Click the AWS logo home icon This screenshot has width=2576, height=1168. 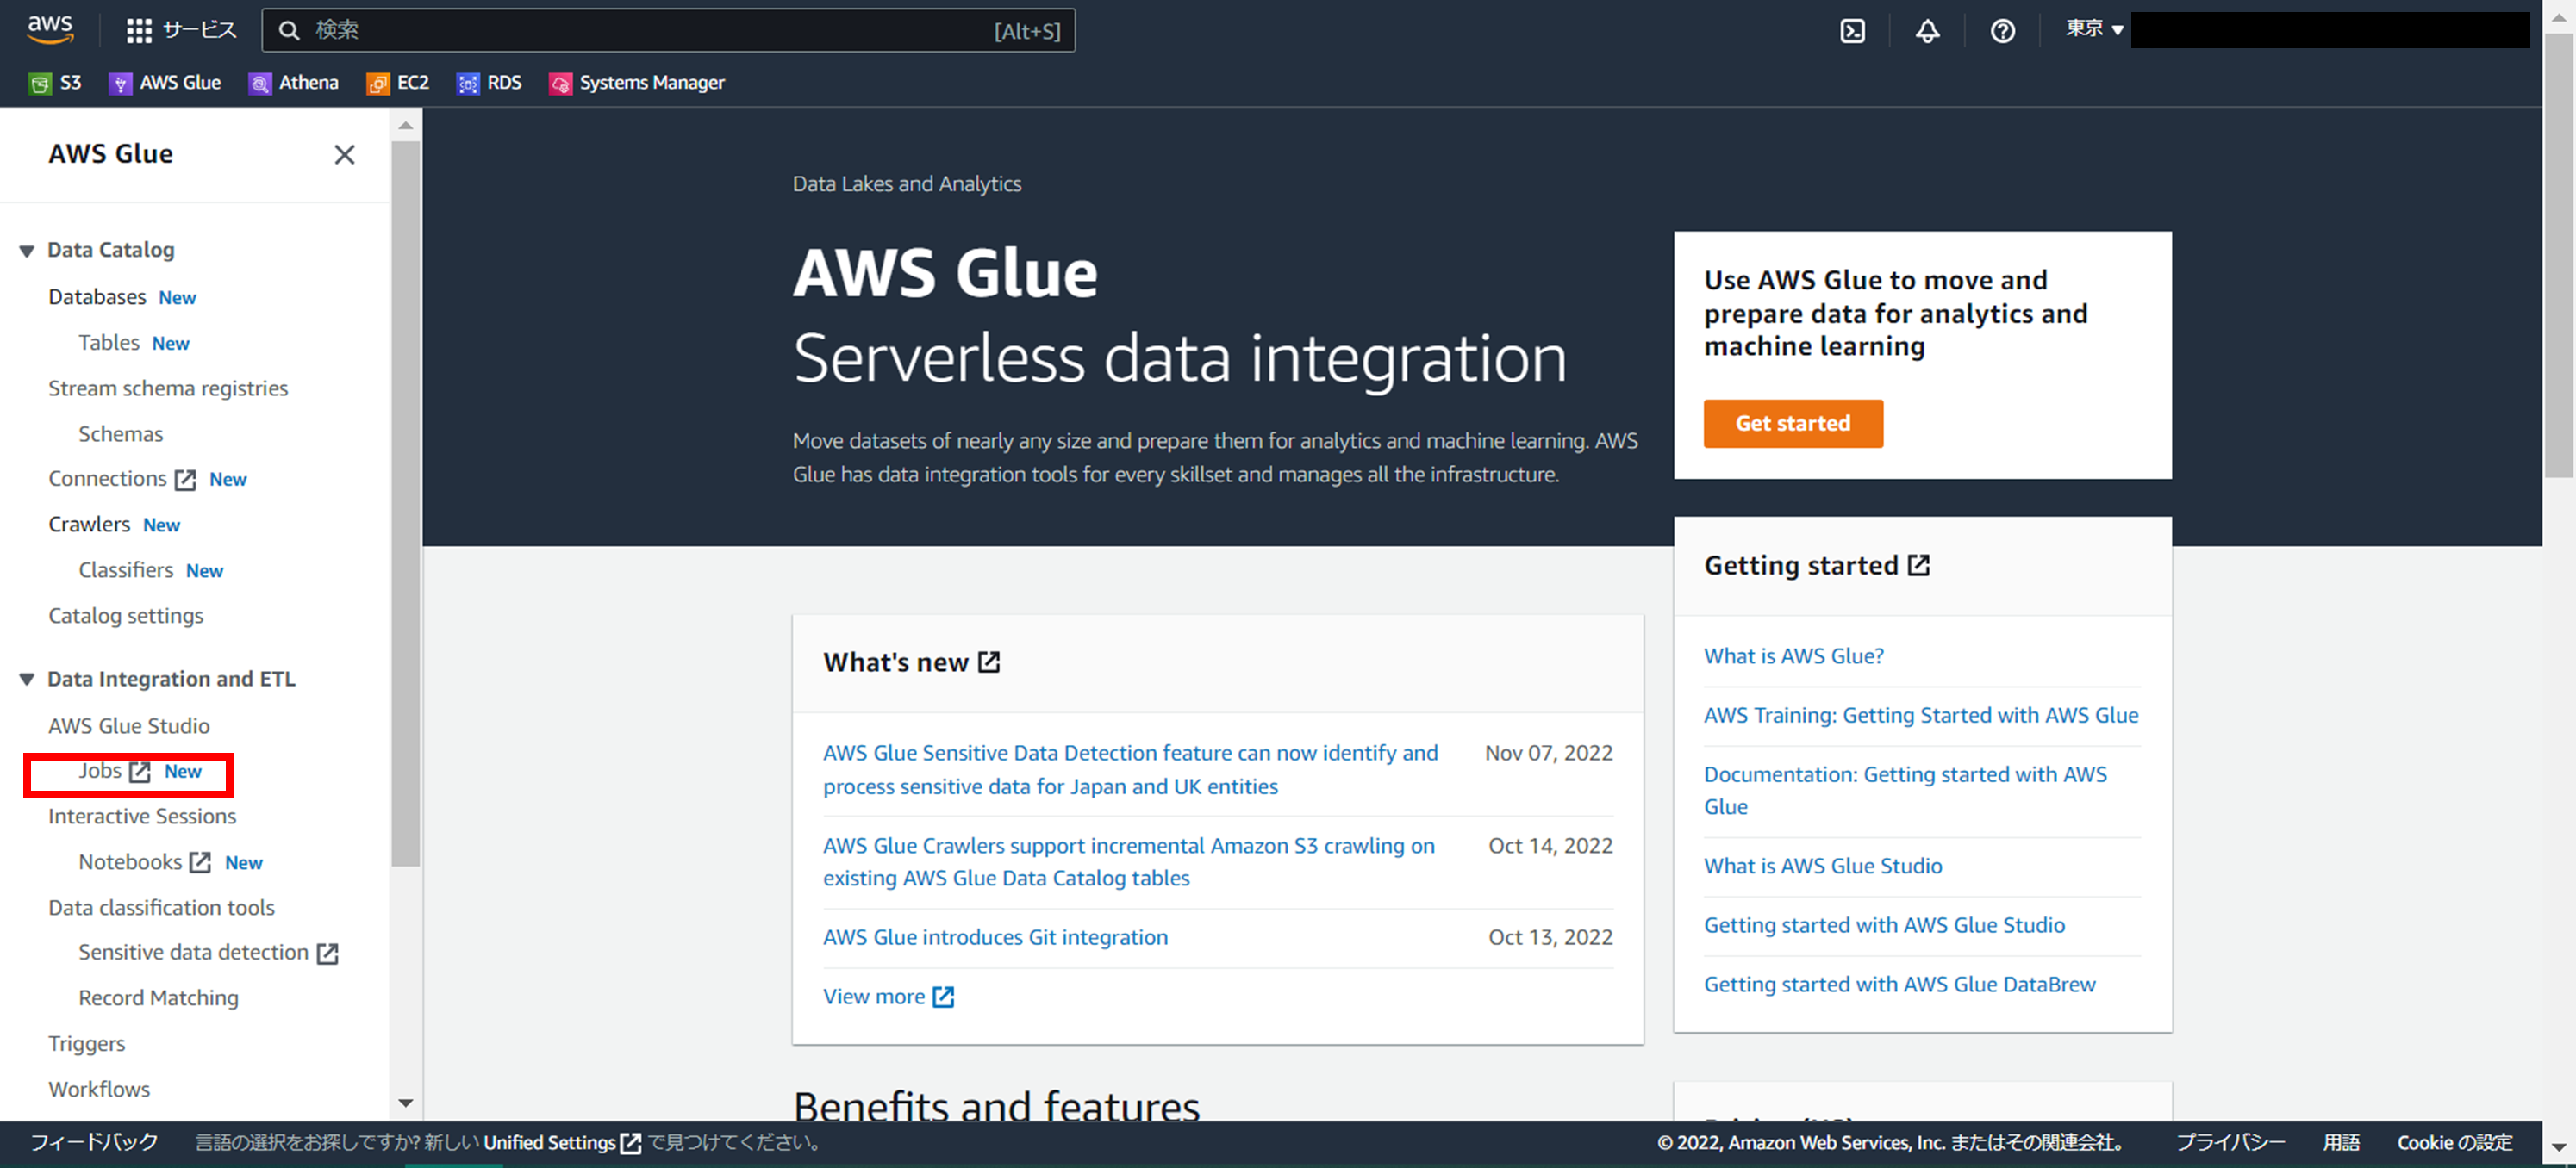[50, 30]
